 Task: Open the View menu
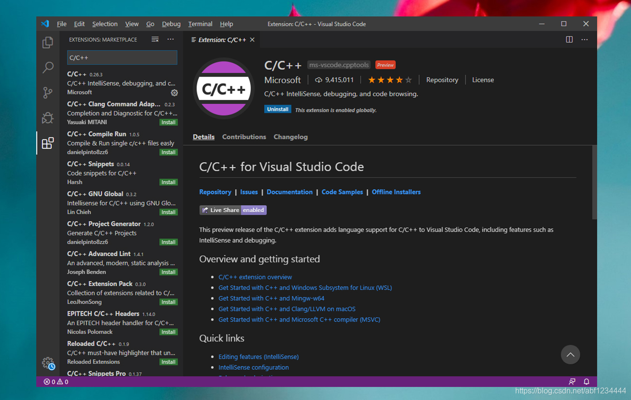(x=132, y=24)
